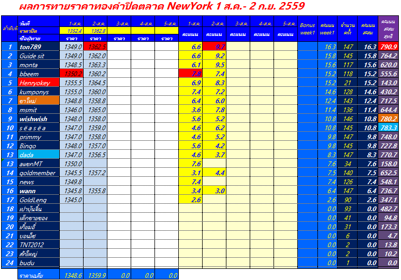
Task: Click the score 8.3 in Henryokey row
Action: pos(214,83)
